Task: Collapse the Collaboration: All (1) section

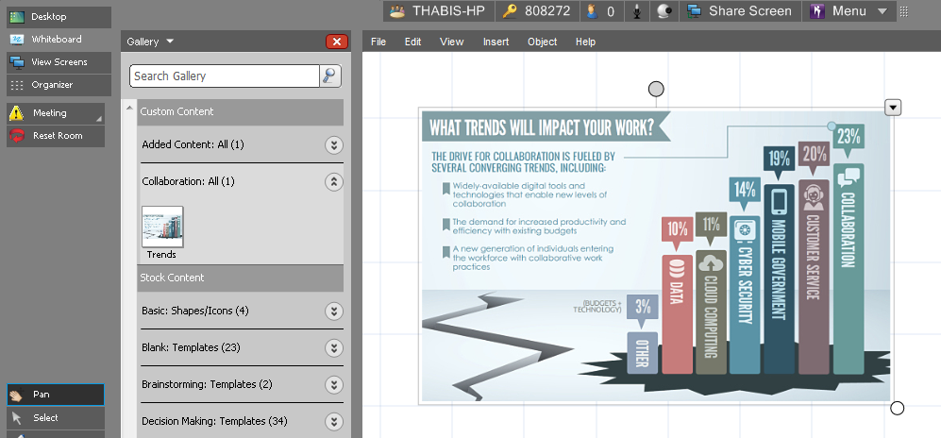Action: [x=333, y=181]
